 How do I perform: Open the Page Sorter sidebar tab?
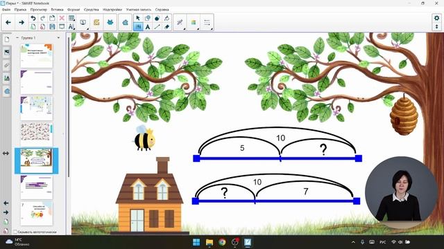7,39
